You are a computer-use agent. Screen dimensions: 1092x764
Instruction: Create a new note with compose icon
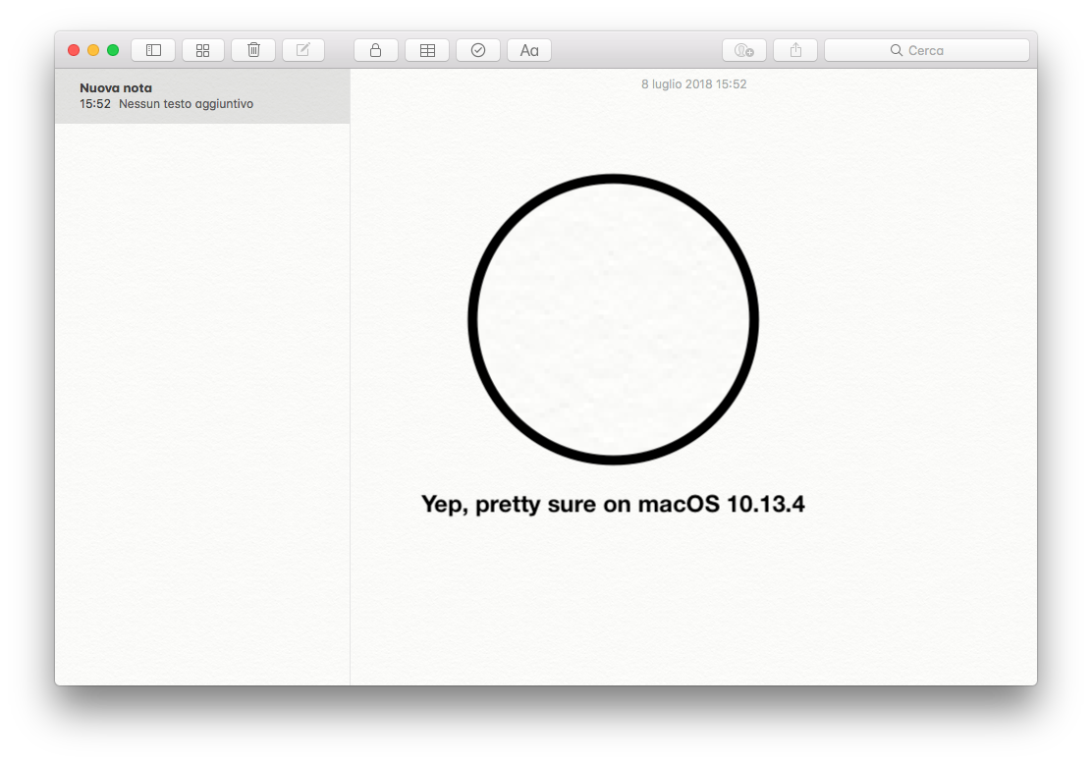coord(302,50)
